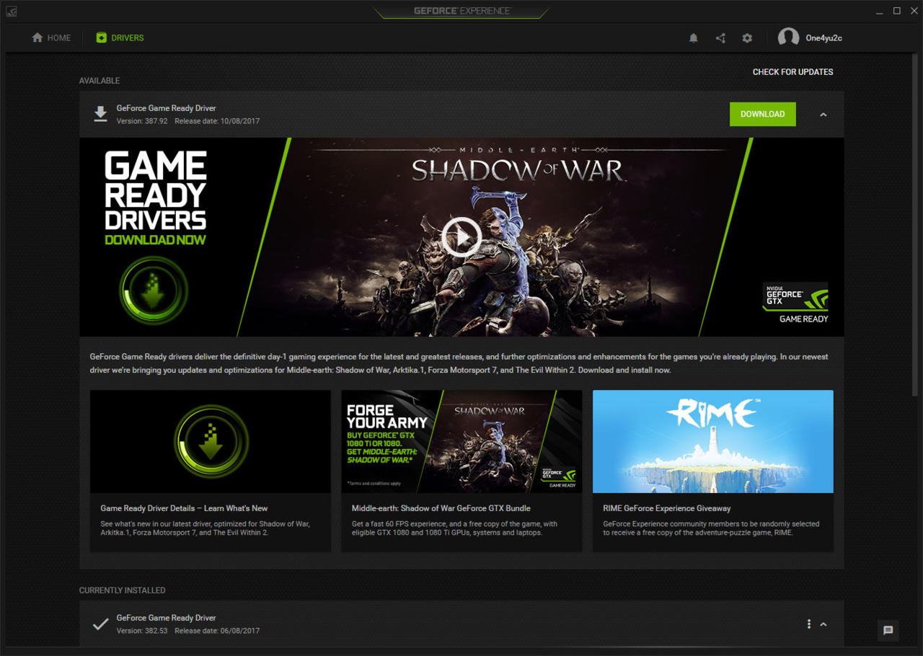
Task: Click the NVIDIA logo in title bar
Action: tap(11, 11)
